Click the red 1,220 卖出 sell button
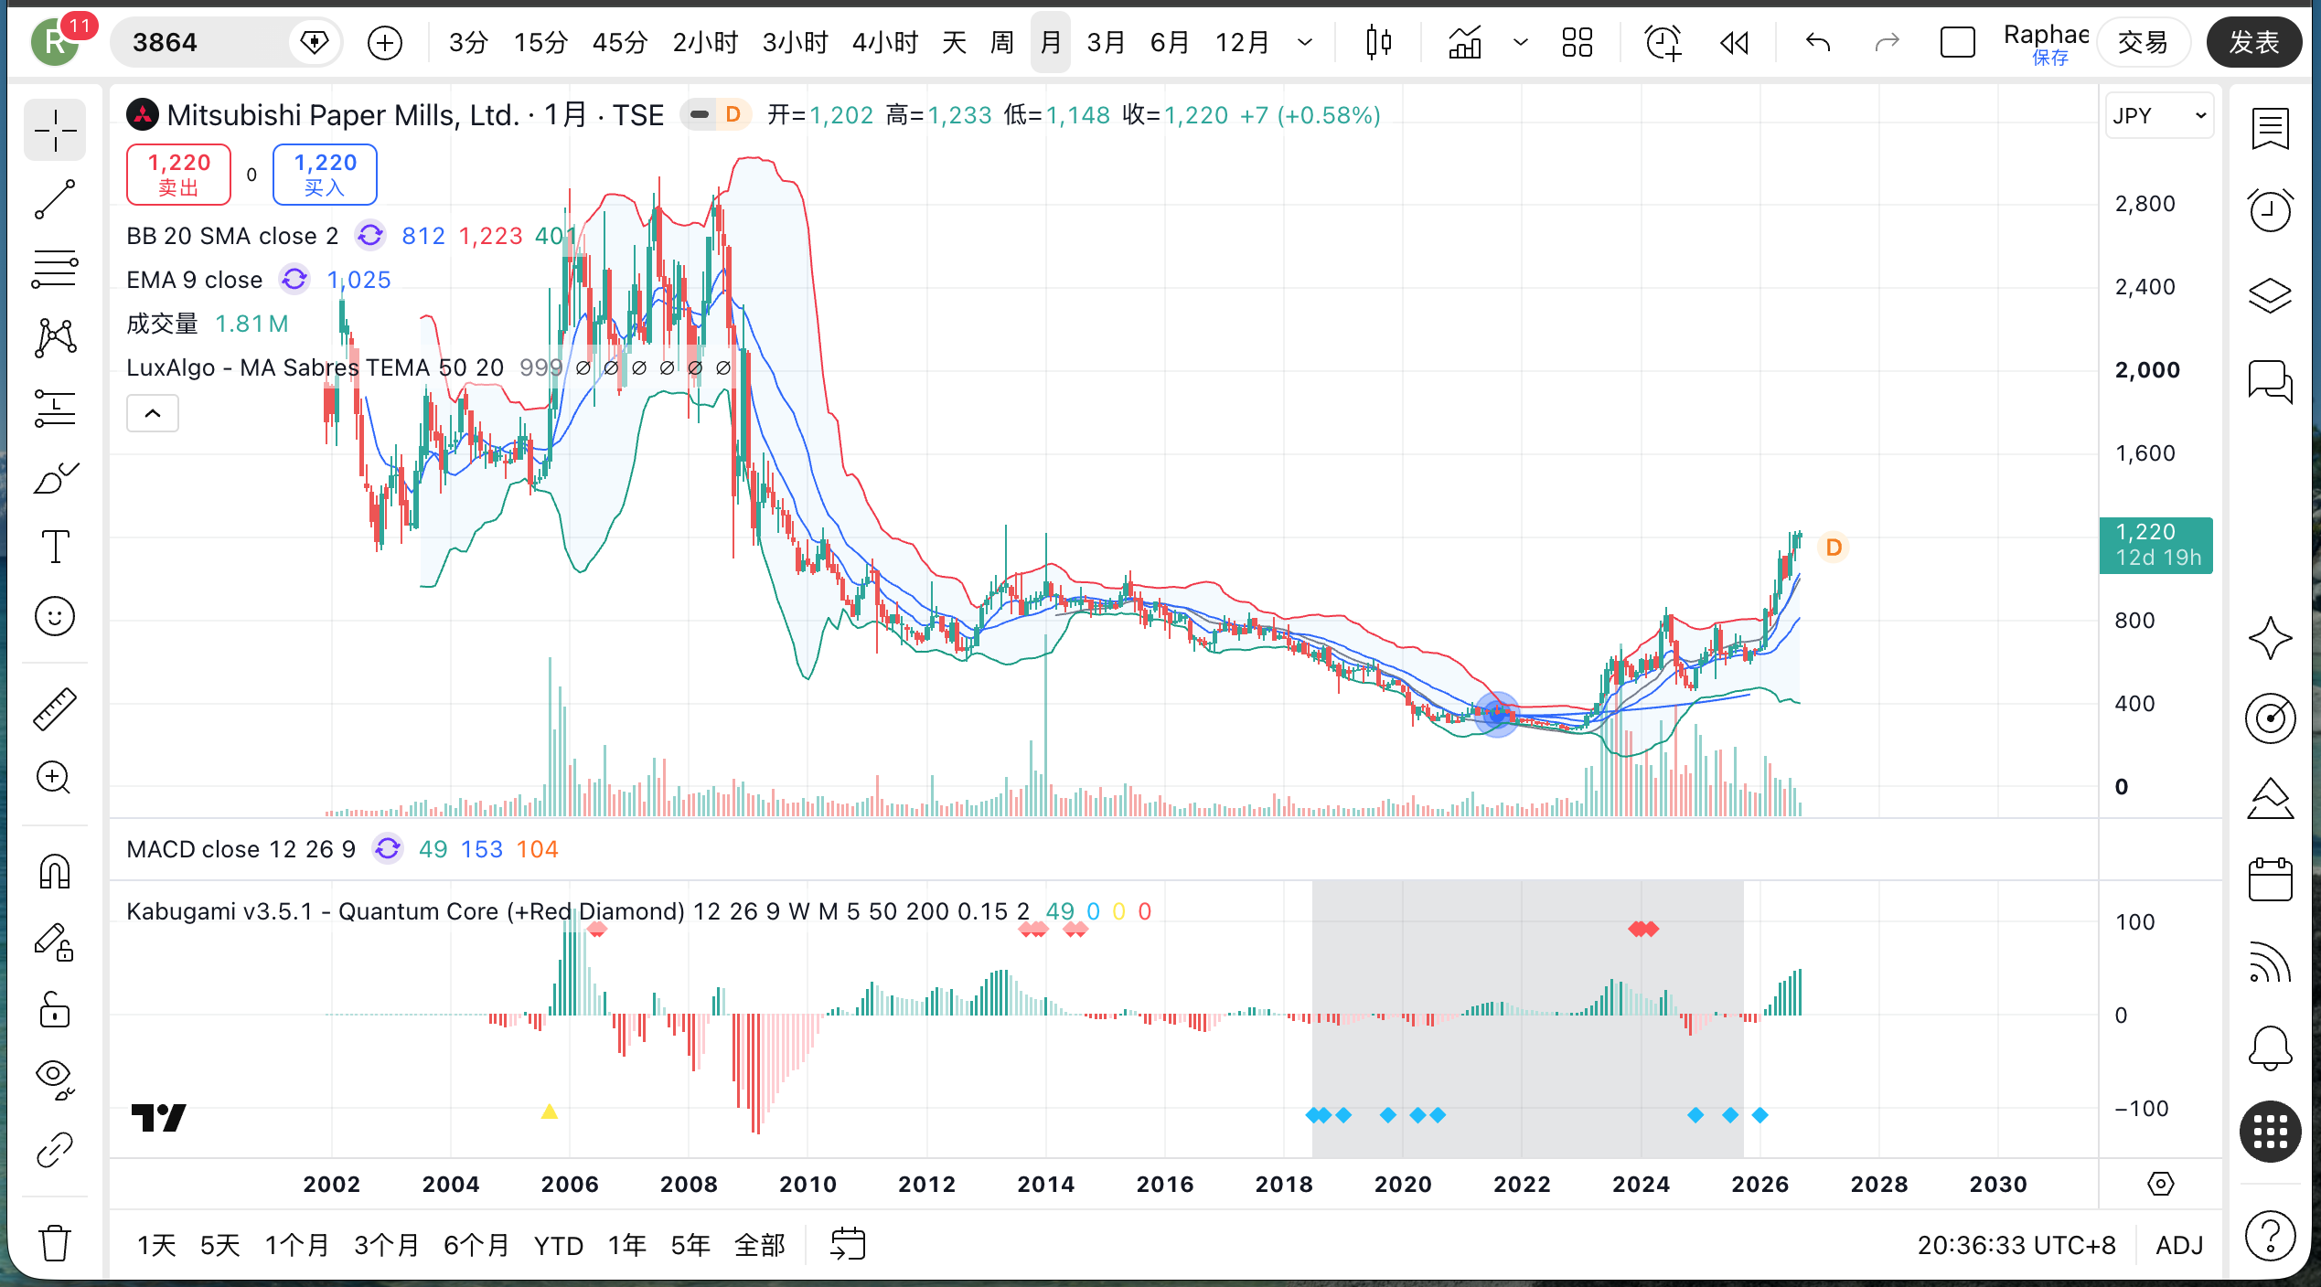 179,175
